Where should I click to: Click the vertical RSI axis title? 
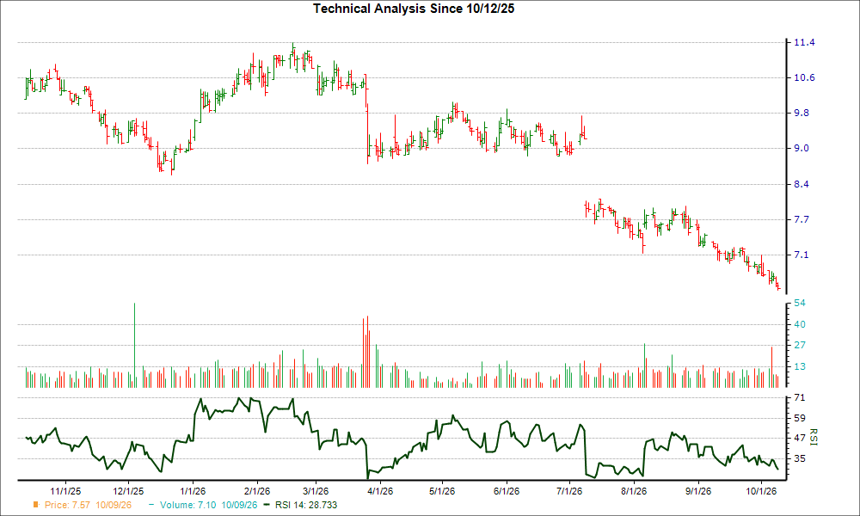(x=813, y=437)
